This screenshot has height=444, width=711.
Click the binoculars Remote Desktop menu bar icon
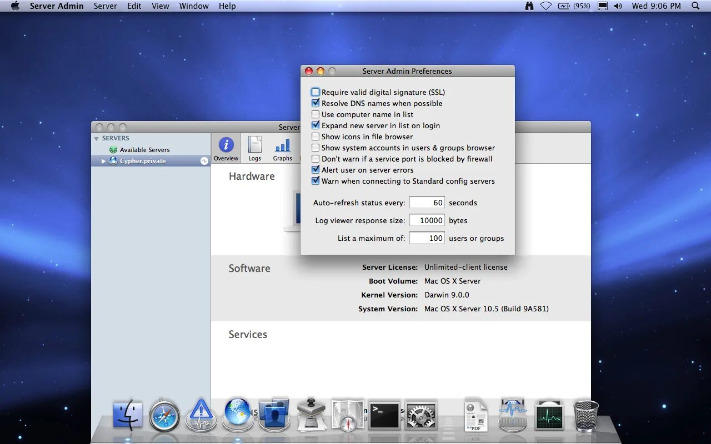point(529,6)
